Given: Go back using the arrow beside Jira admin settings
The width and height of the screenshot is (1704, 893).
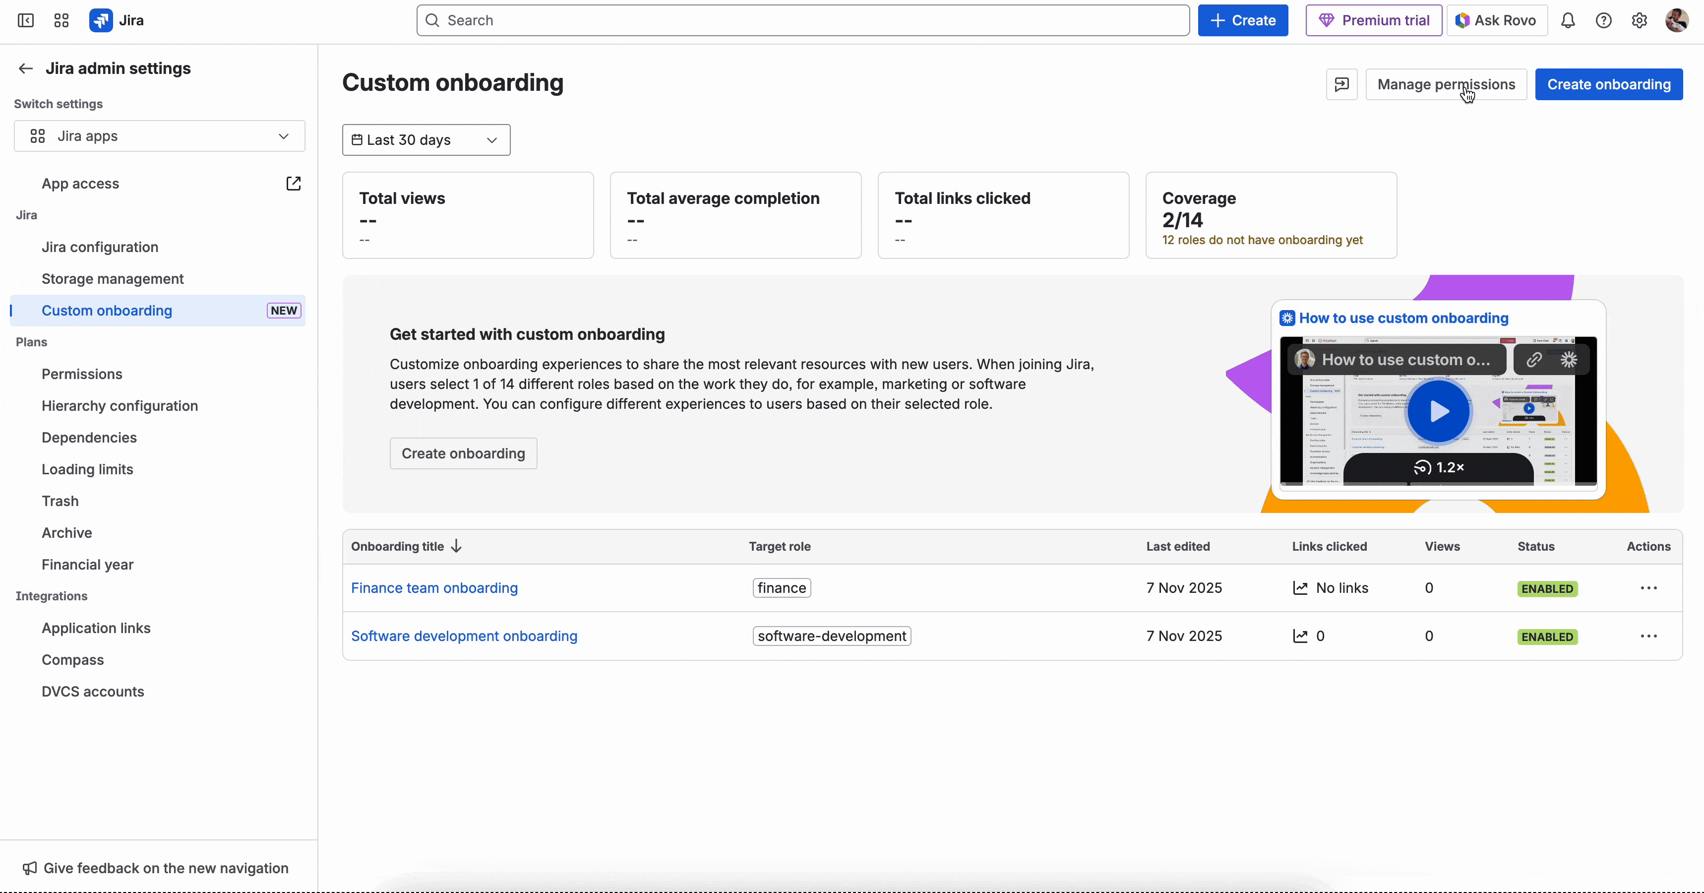Looking at the screenshot, I should click(x=26, y=68).
